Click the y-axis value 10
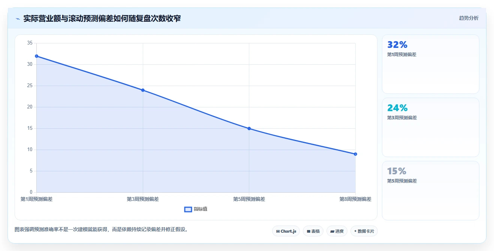This screenshot has height=251, width=494. click(x=30, y=150)
